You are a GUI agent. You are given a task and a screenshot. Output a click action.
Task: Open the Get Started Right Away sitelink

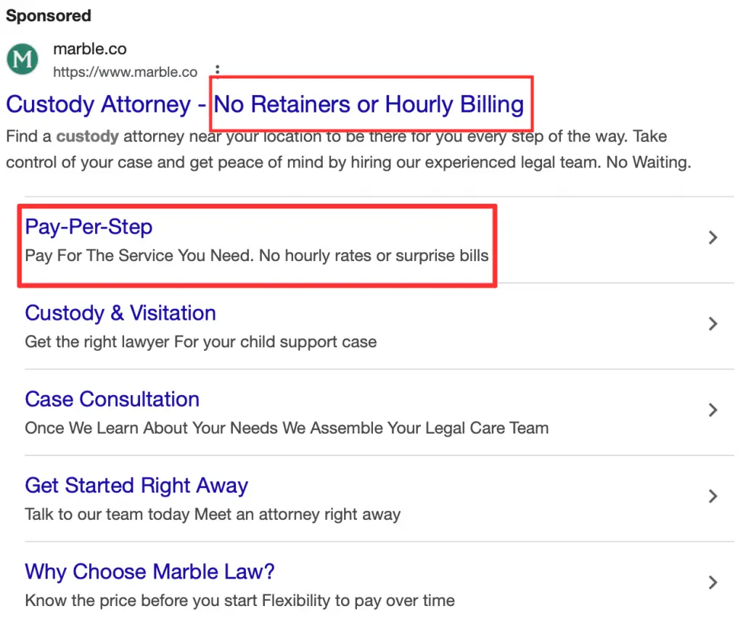136,486
